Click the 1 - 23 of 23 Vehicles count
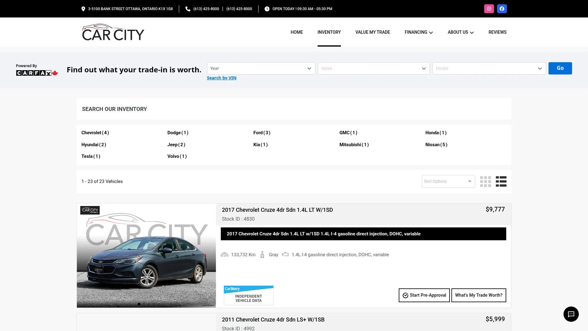Image resolution: width=588 pixels, height=331 pixels. 102,181
